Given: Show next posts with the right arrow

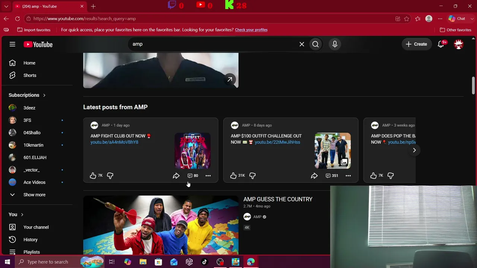Looking at the screenshot, I should tap(414, 150).
